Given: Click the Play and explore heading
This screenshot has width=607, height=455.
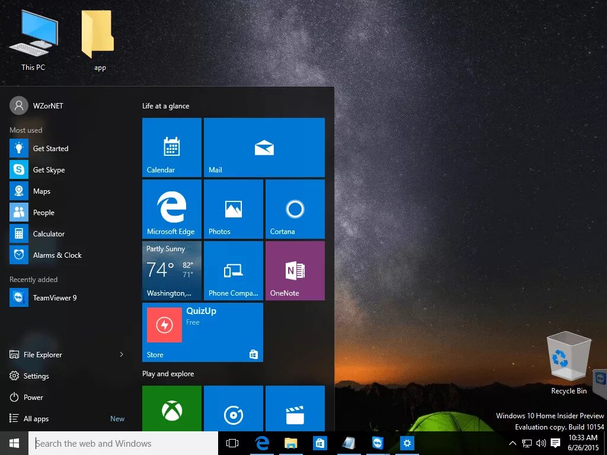Looking at the screenshot, I should [168, 374].
